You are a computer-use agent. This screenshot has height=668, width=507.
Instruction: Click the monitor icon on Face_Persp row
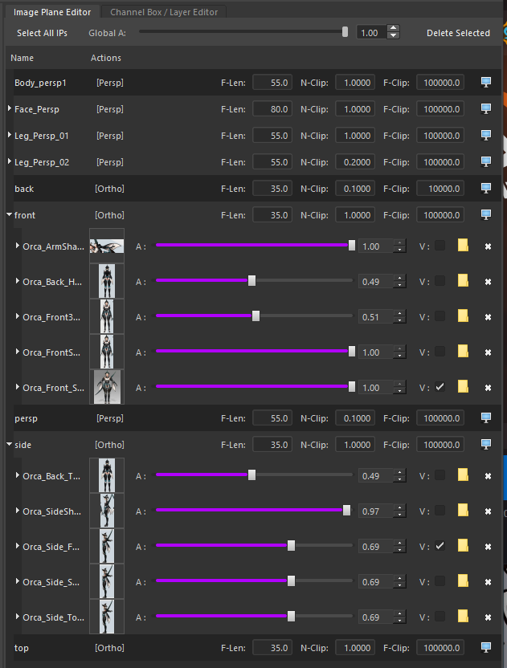point(485,108)
